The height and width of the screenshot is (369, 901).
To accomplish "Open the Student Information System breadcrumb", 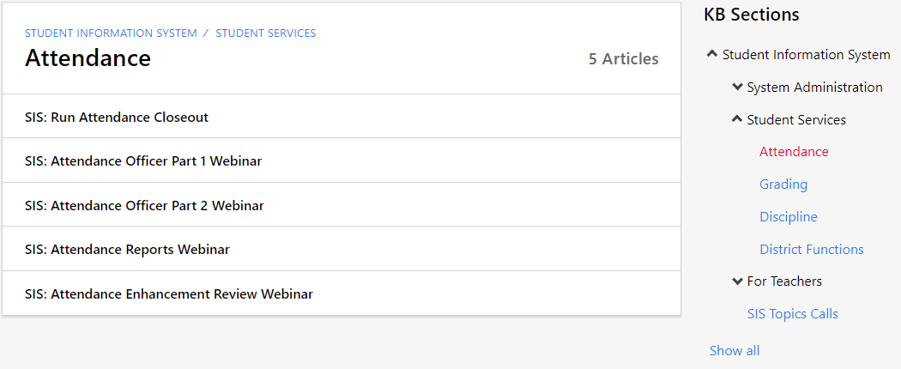I will pyautogui.click(x=111, y=33).
